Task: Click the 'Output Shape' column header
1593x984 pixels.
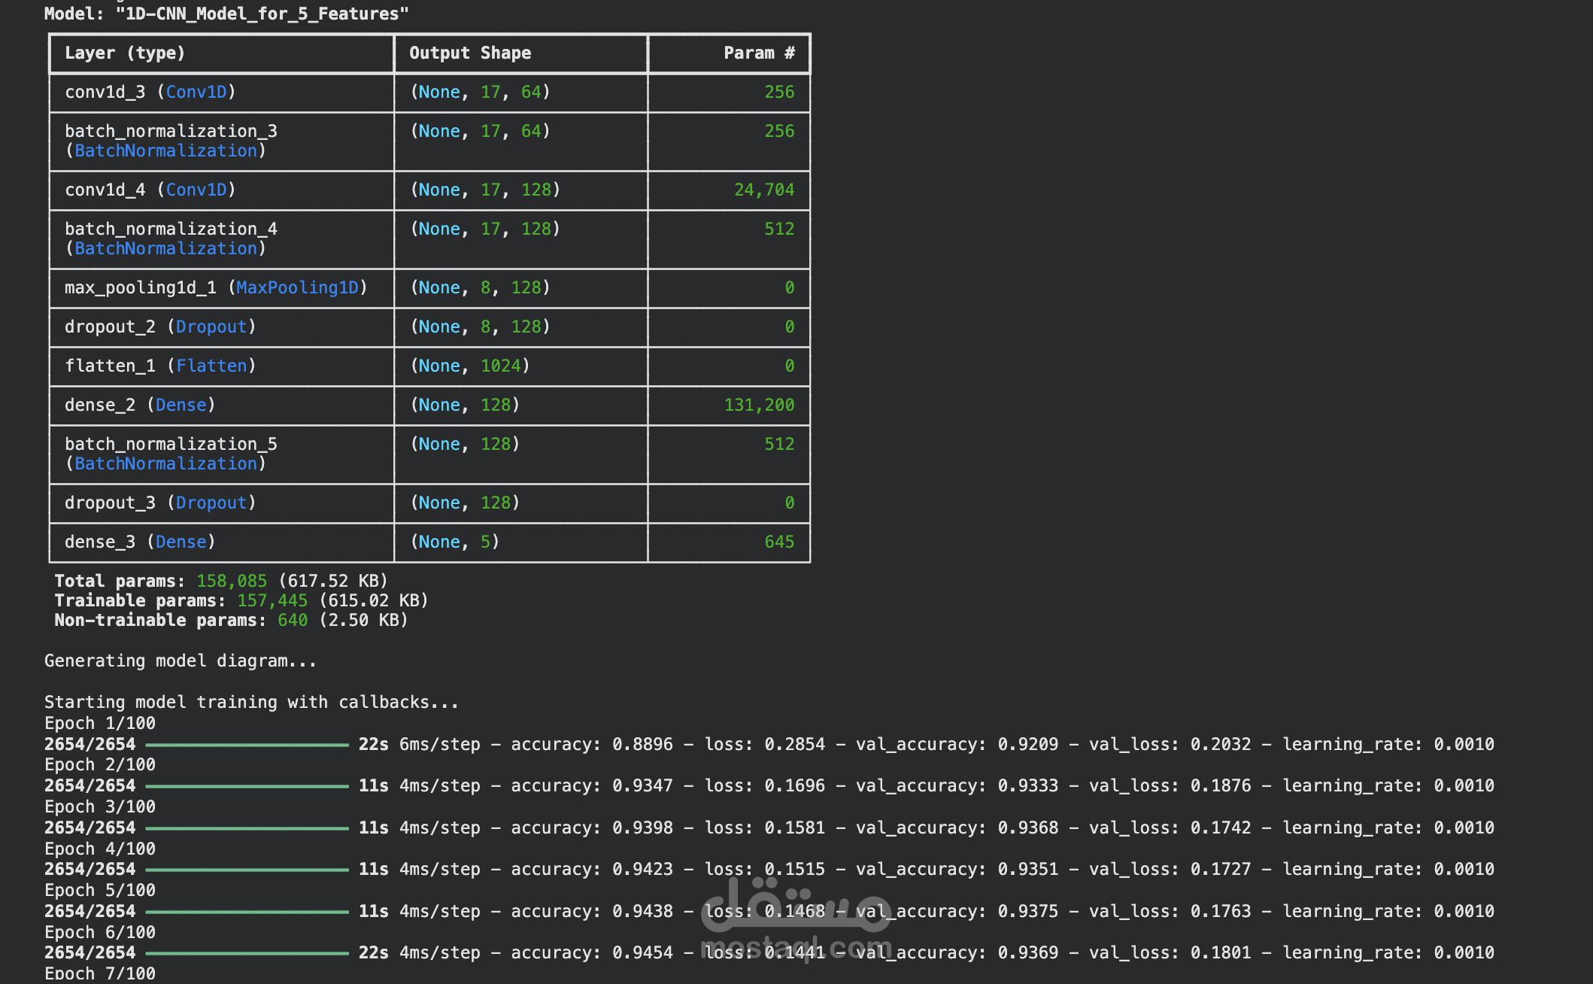Action: click(x=470, y=53)
